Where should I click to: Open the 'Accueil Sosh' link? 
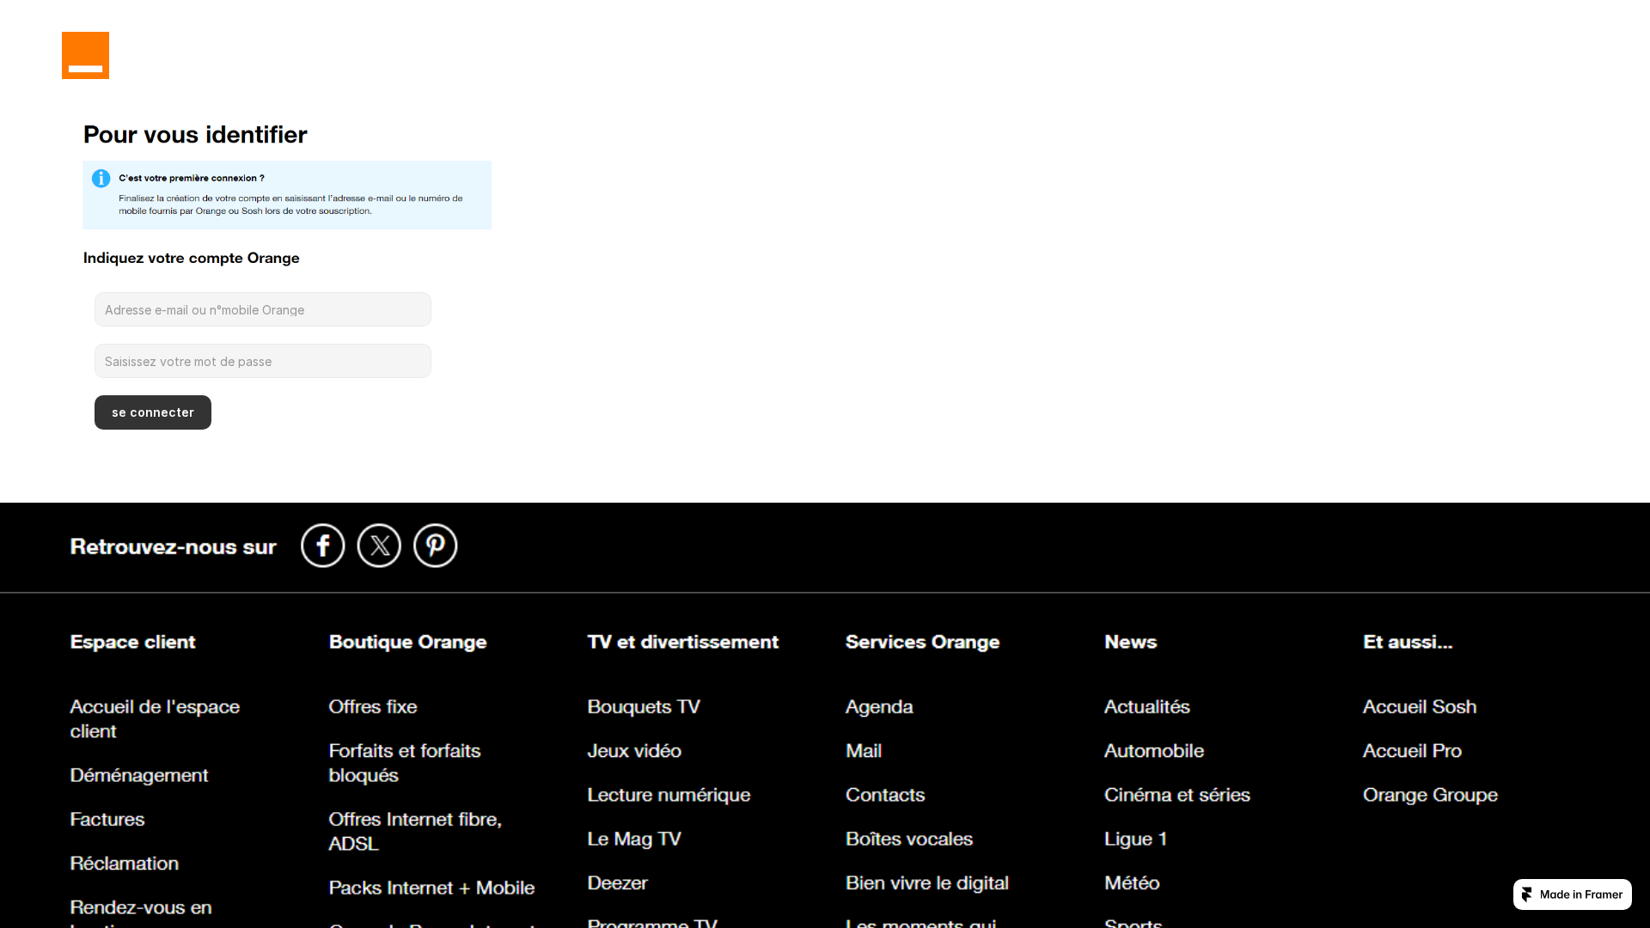click(x=1420, y=706)
